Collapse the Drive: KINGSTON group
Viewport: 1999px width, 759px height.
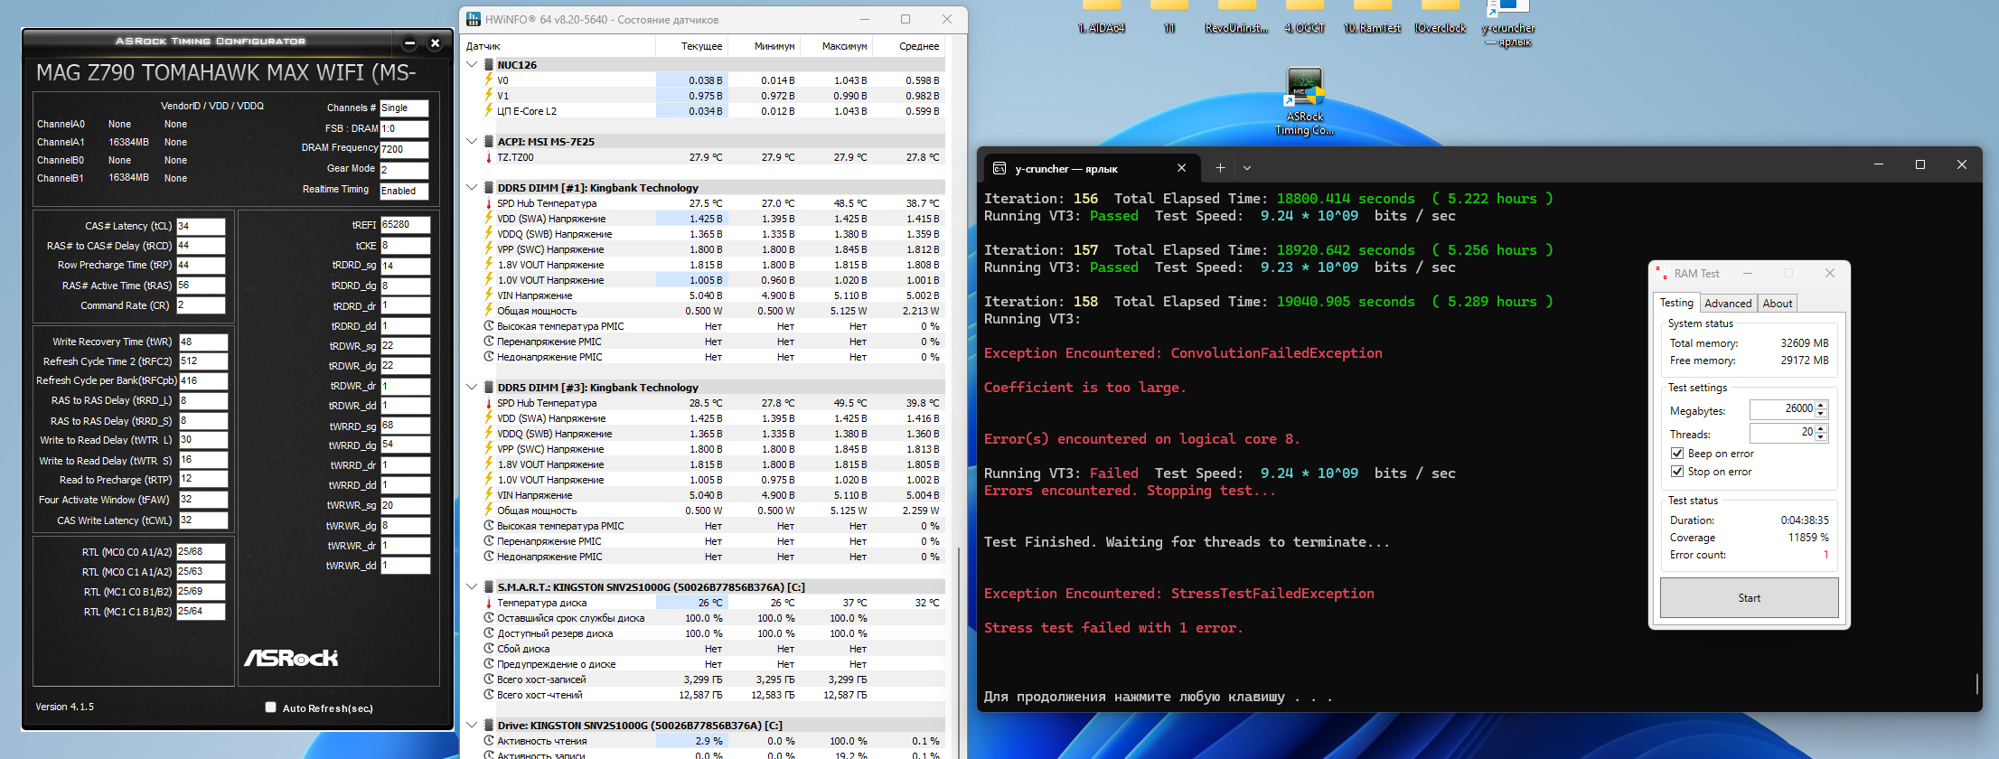472,726
